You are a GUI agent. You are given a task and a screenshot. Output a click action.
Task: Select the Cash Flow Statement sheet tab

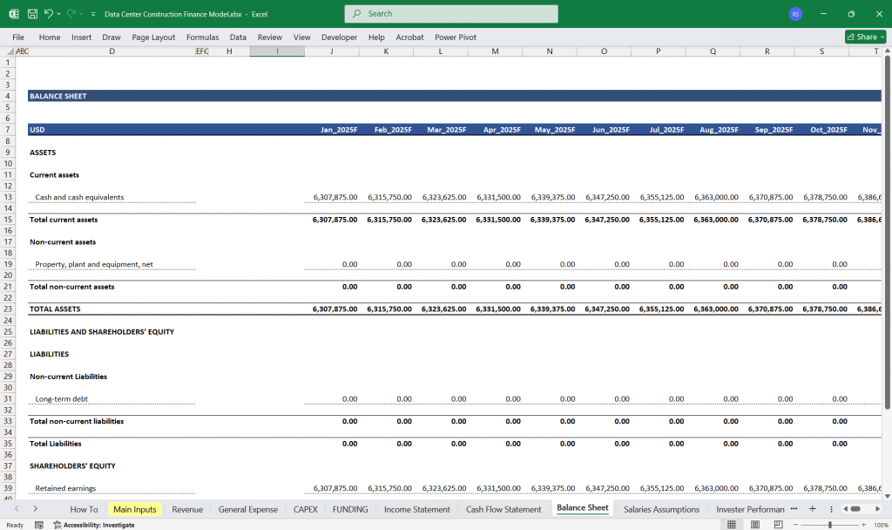503,509
